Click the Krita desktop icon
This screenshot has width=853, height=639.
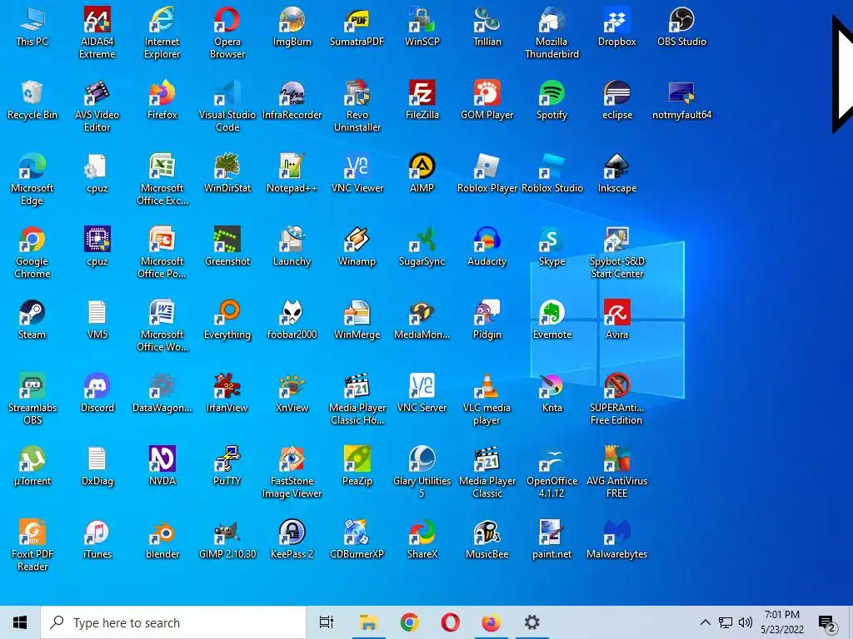(551, 394)
